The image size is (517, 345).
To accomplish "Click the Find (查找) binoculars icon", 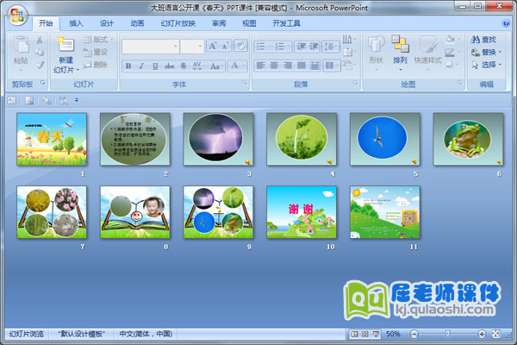I will pyautogui.click(x=475, y=40).
